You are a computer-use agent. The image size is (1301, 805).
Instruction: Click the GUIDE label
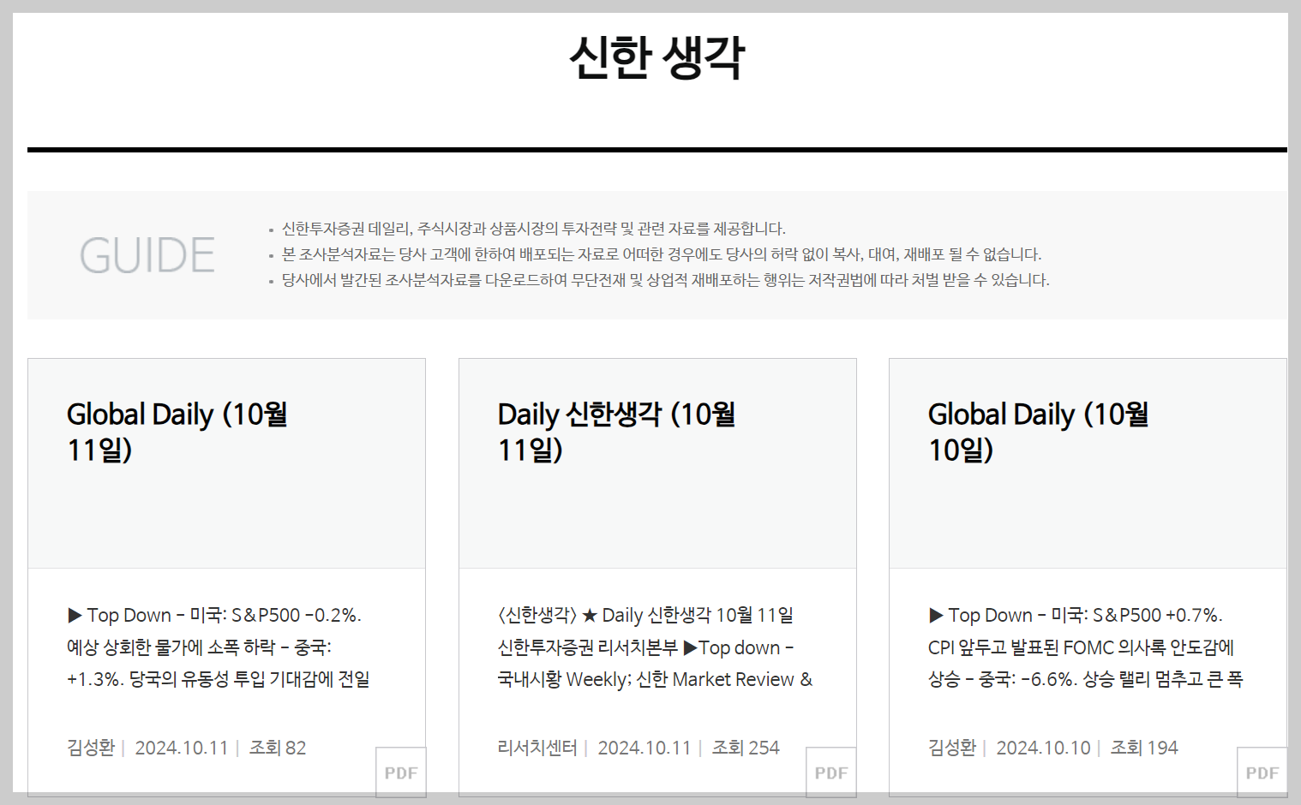pyautogui.click(x=147, y=255)
